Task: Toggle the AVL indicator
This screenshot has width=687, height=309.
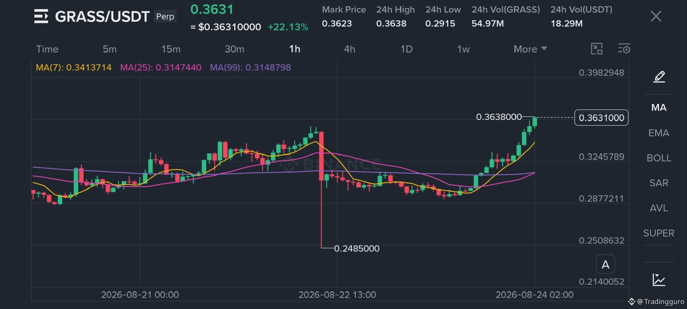Action: click(x=659, y=208)
